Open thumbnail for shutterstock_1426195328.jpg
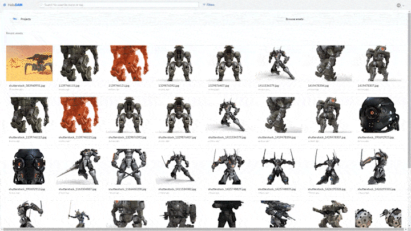The image size is (411, 231). click(328, 167)
